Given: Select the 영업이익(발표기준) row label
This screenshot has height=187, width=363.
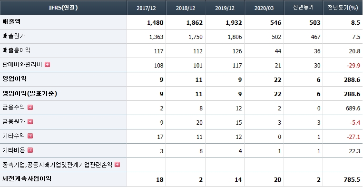Looking at the screenshot, I should tap(30, 93).
